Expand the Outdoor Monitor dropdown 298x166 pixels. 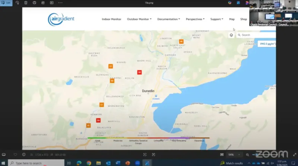(x=139, y=19)
